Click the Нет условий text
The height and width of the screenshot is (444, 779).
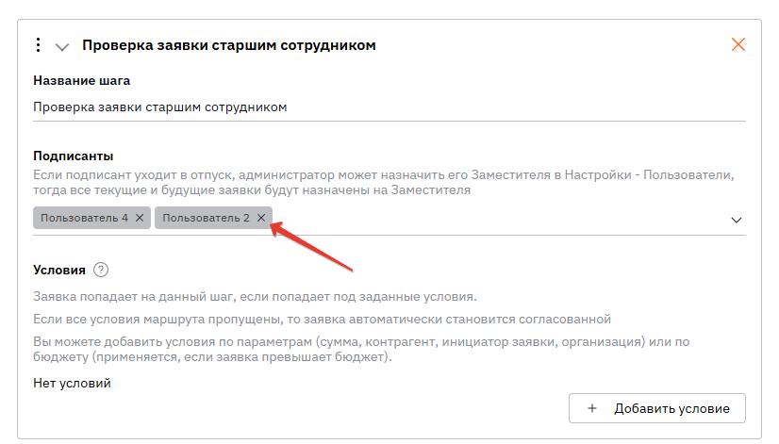(x=72, y=384)
